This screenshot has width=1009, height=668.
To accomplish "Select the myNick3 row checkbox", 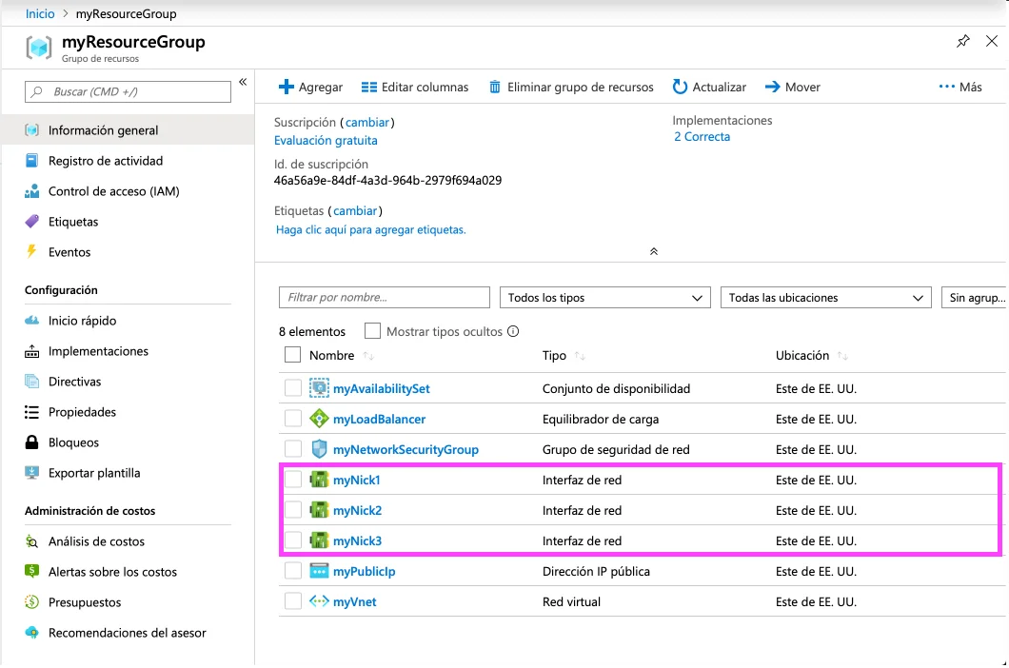I will (x=293, y=540).
